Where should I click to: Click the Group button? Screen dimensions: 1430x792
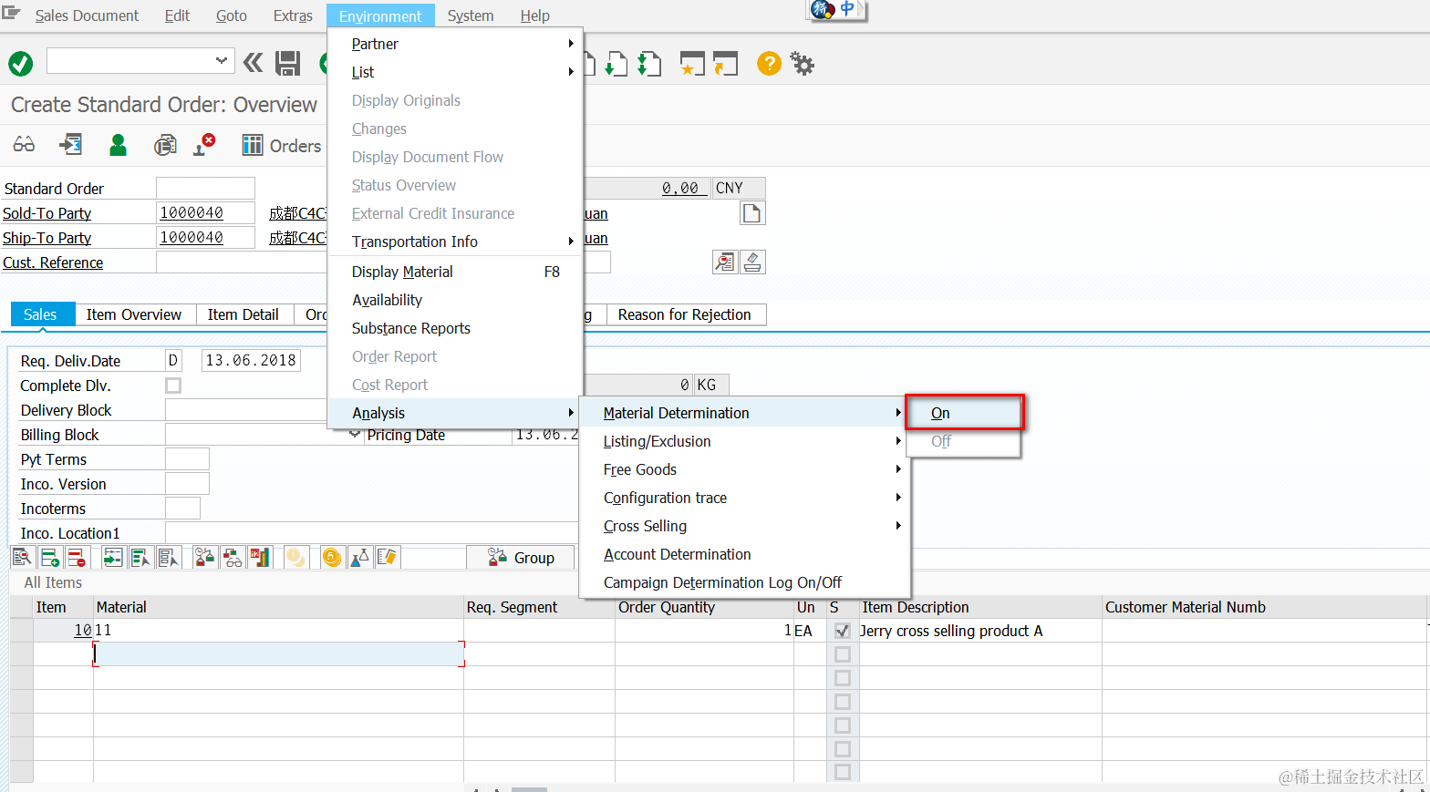[x=521, y=557]
